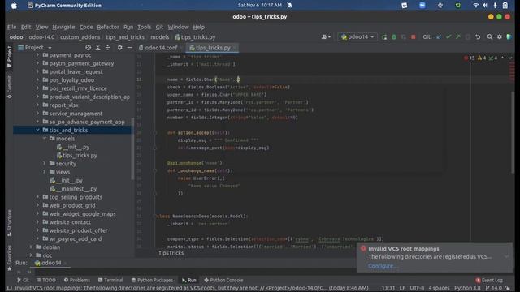Click collapse all icon in Project panel

[107, 48]
